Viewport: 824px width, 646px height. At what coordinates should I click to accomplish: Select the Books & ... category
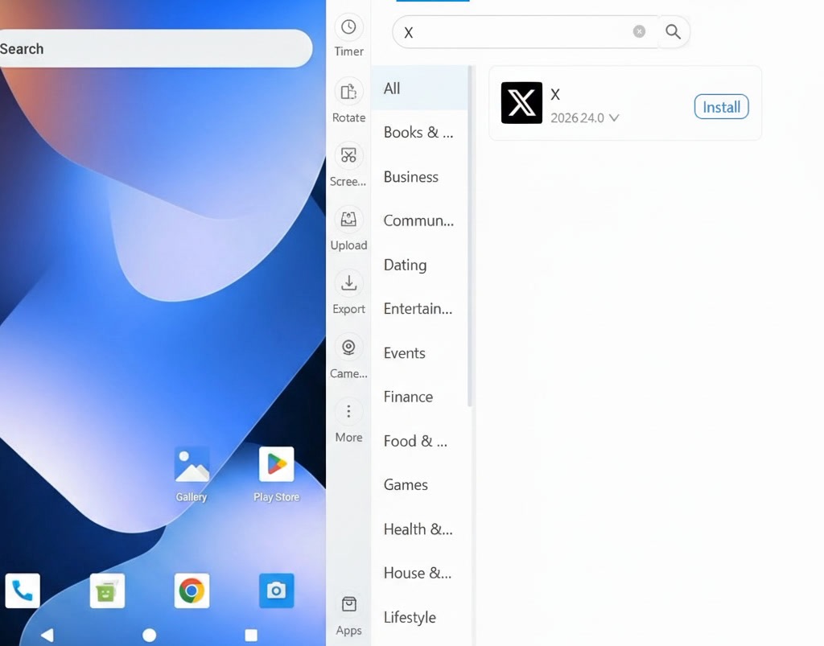(419, 133)
